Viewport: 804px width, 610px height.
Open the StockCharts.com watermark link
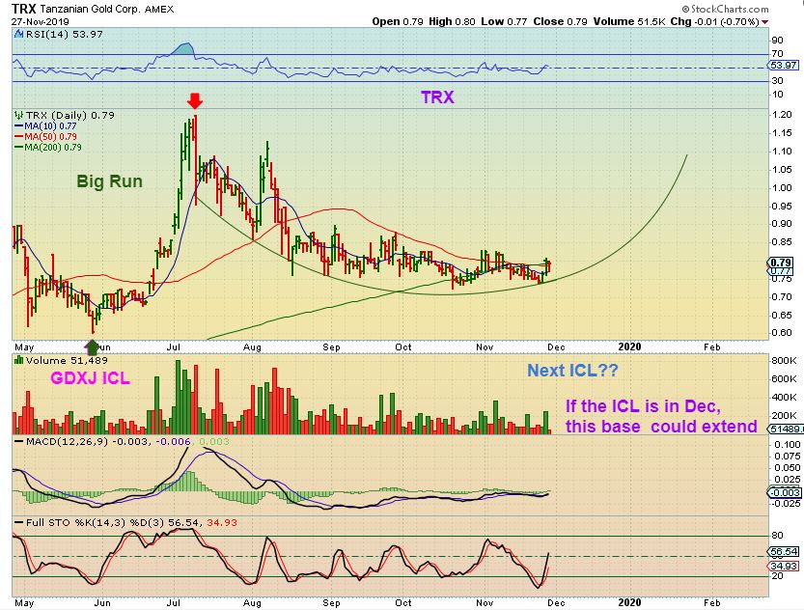pyautogui.click(x=725, y=9)
